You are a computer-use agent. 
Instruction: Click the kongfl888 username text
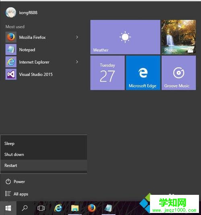(x=28, y=13)
